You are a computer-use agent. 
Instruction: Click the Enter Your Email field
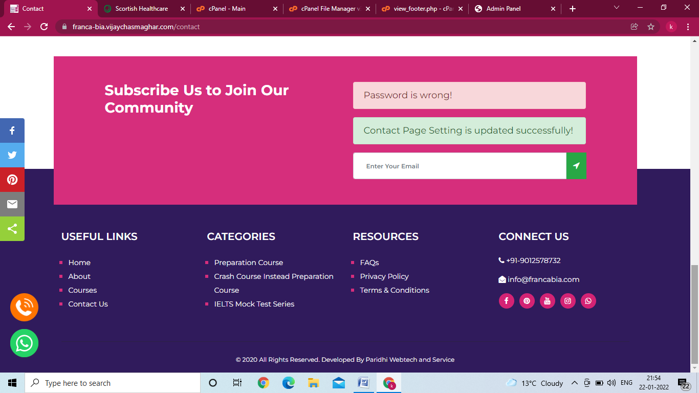click(459, 166)
